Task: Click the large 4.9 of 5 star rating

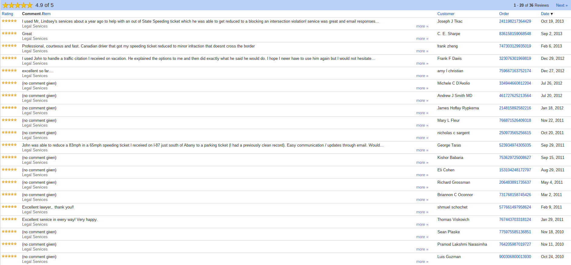Action: 17,5
